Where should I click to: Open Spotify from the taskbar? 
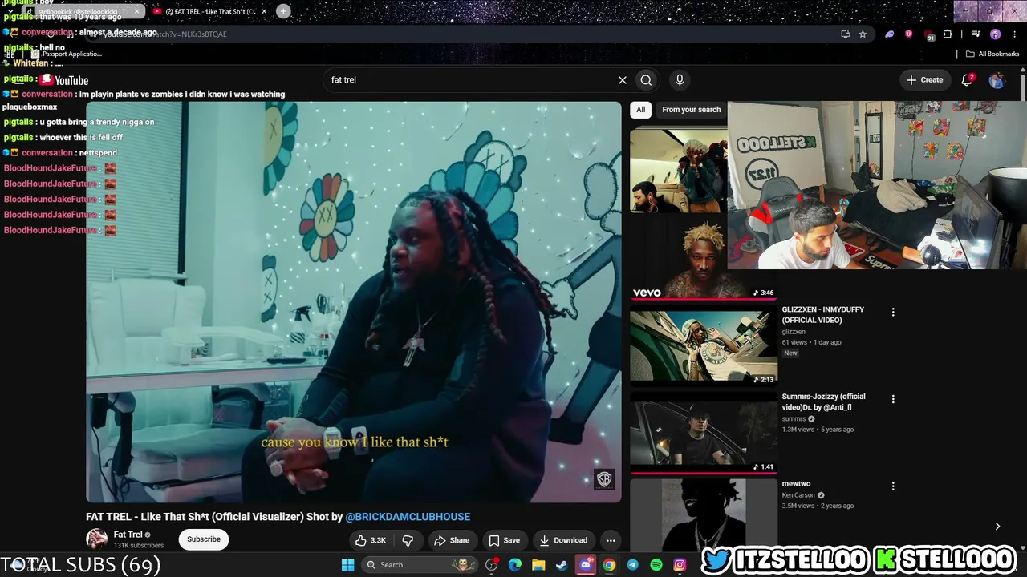656,565
